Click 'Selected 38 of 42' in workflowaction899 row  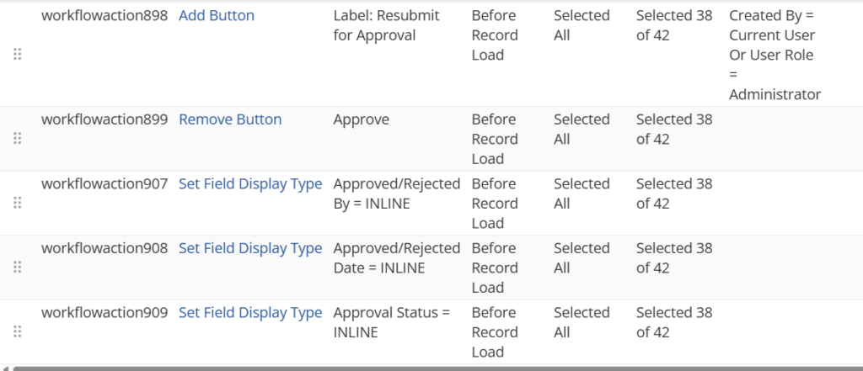coord(674,130)
